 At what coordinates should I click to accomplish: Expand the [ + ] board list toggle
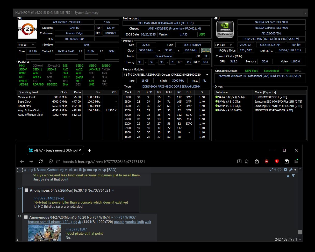(x=20, y=170)
